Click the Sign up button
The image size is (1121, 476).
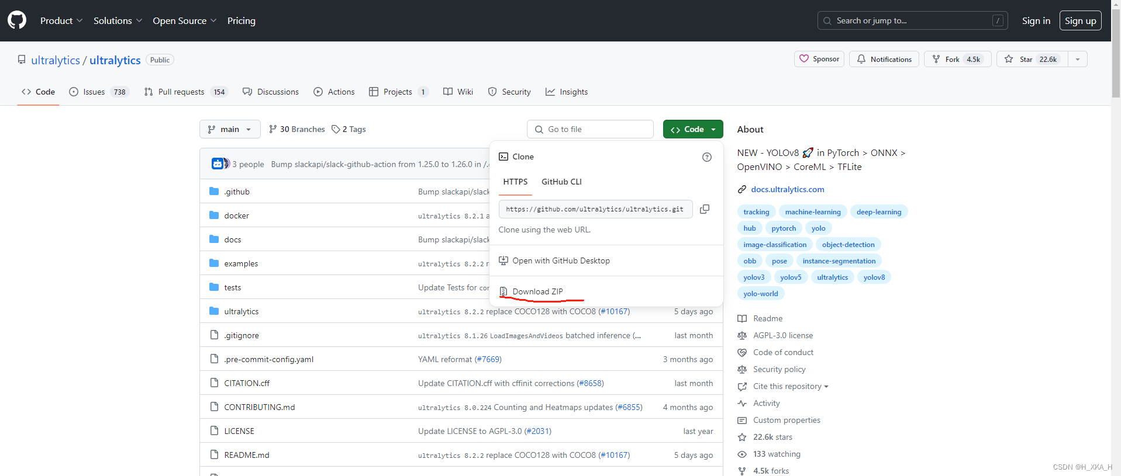tap(1081, 20)
